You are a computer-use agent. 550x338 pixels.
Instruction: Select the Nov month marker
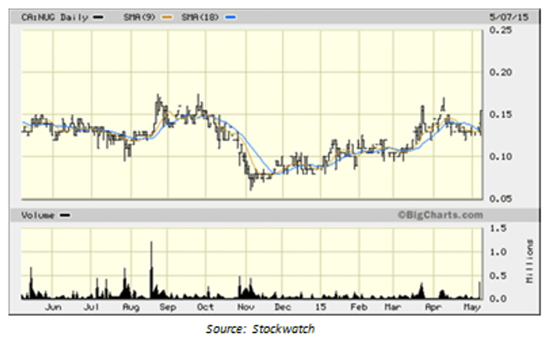pos(246,307)
